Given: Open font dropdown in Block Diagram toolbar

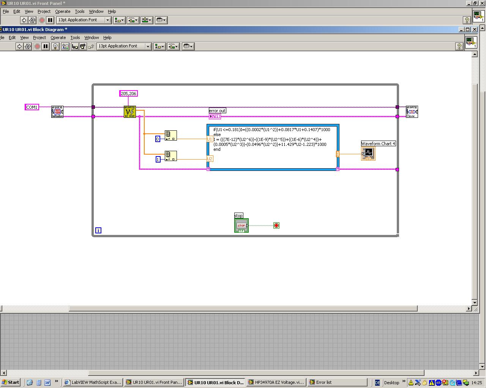Looking at the screenshot, I should [124, 46].
